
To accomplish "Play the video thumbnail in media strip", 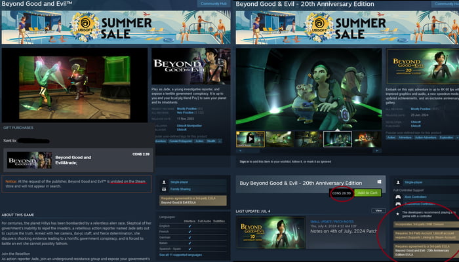I will click(250, 138).
